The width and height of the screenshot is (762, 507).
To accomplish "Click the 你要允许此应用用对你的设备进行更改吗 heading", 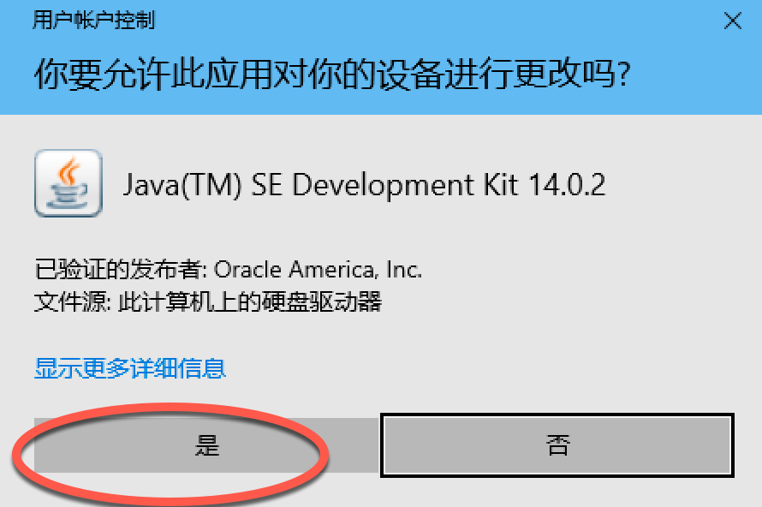I will (332, 74).
